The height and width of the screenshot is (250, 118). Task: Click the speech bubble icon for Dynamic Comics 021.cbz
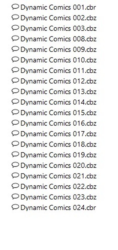[x=15, y=175]
